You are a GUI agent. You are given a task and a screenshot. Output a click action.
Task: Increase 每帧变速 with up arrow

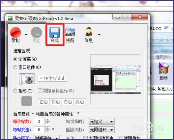point(48,128)
